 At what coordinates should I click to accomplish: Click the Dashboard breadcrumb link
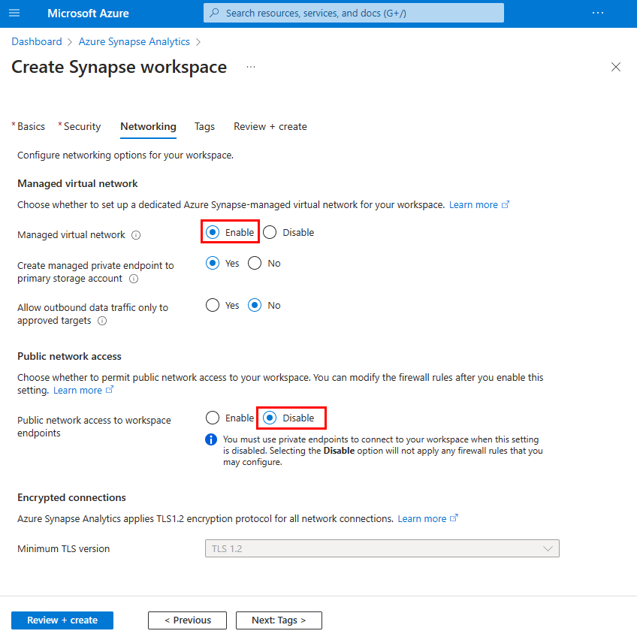point(37,42)
